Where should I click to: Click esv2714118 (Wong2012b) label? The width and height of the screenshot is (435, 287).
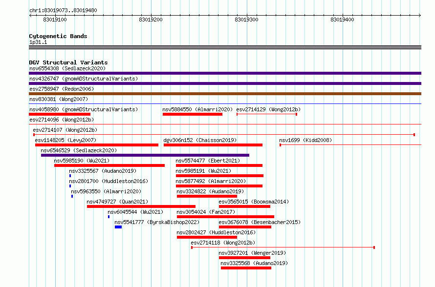click(223, 243)
